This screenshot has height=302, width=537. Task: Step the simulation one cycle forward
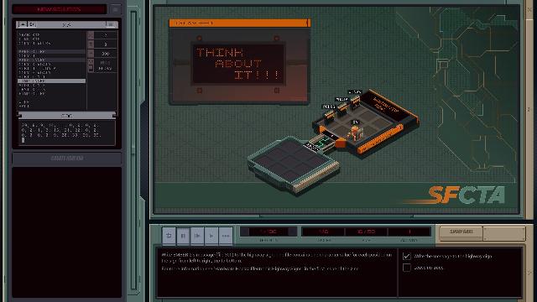pyautogui.click(x=197, y=236)
